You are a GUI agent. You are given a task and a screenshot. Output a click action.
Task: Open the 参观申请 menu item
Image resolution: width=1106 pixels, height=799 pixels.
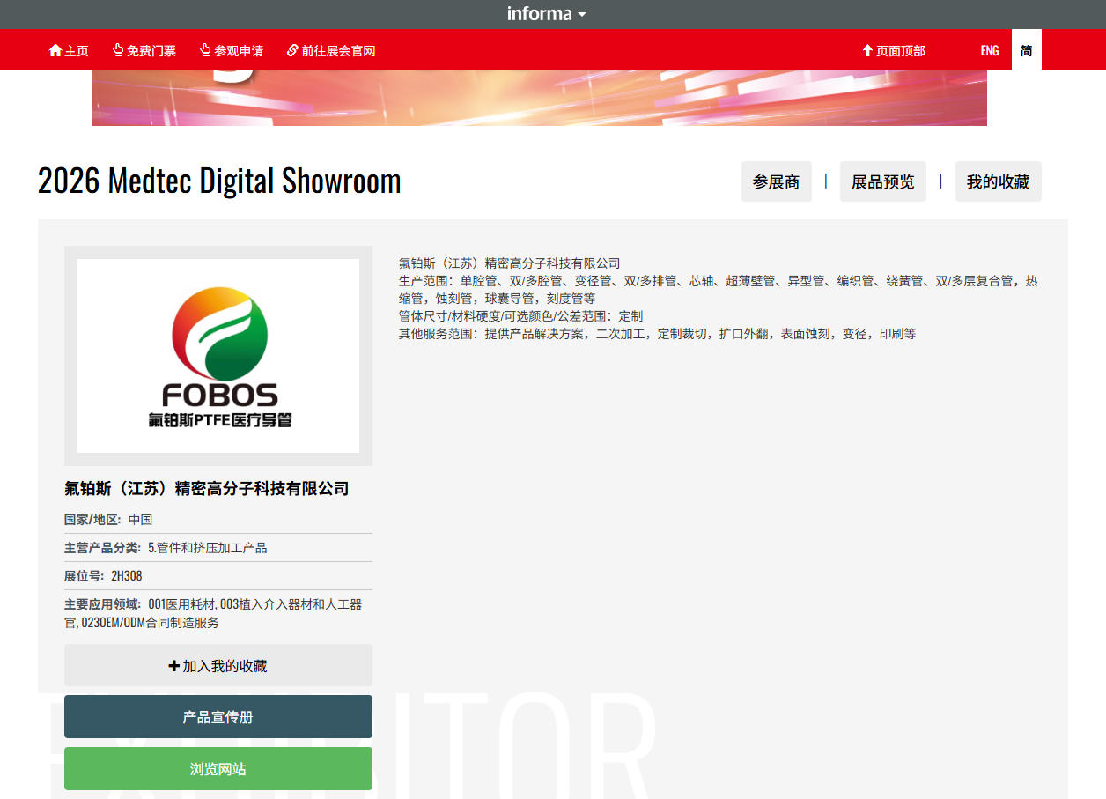231,51
